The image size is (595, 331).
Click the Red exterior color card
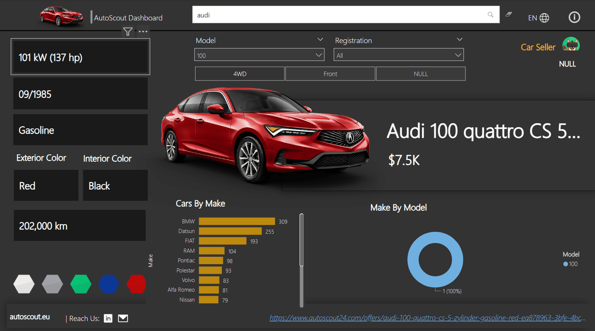46,186
